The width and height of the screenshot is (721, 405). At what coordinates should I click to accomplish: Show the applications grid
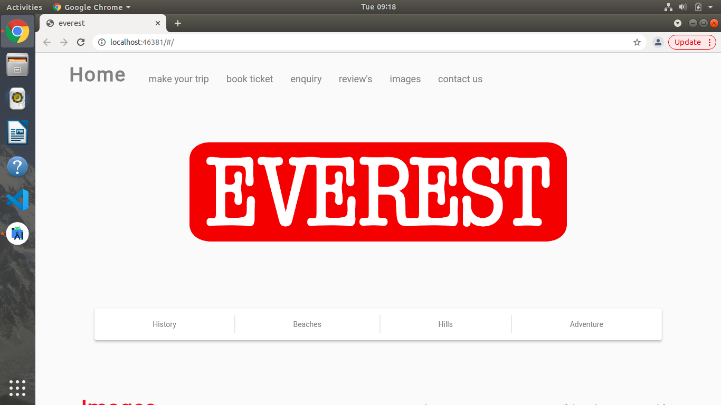[17, 388]
